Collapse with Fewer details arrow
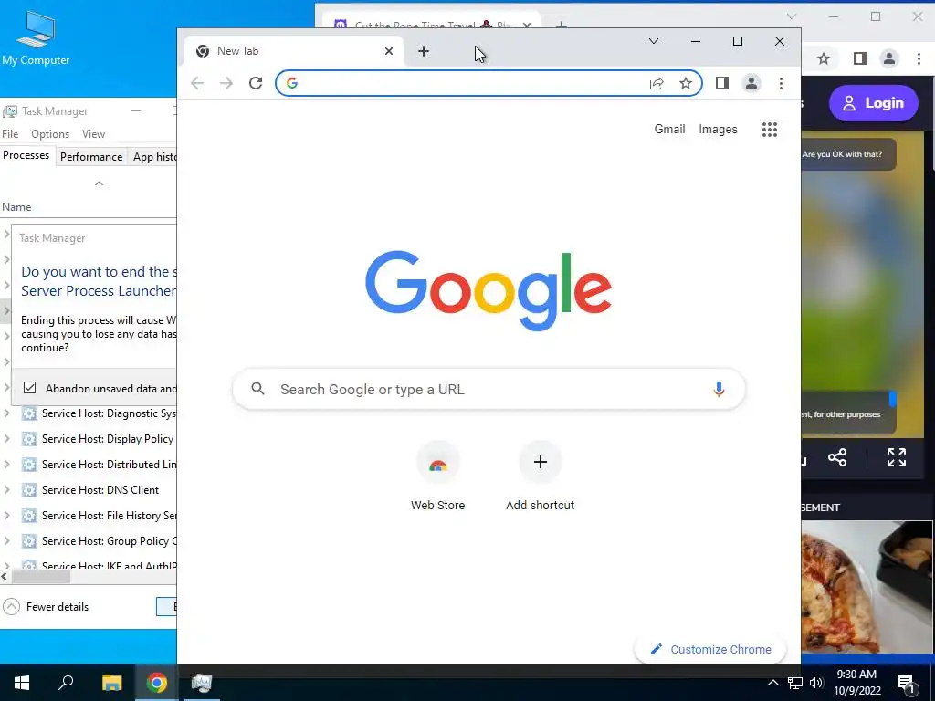 [11, 607]
